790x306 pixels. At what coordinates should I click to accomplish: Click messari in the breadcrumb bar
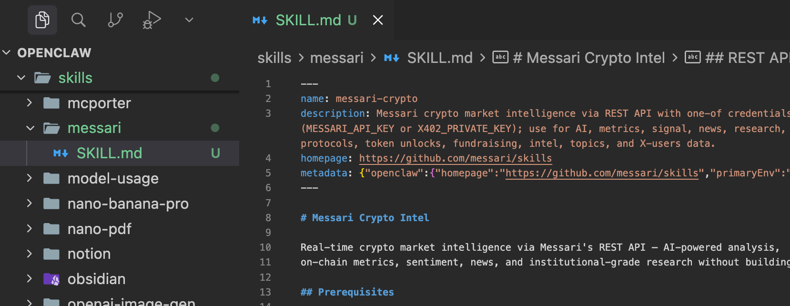click(x=337, y=57)
